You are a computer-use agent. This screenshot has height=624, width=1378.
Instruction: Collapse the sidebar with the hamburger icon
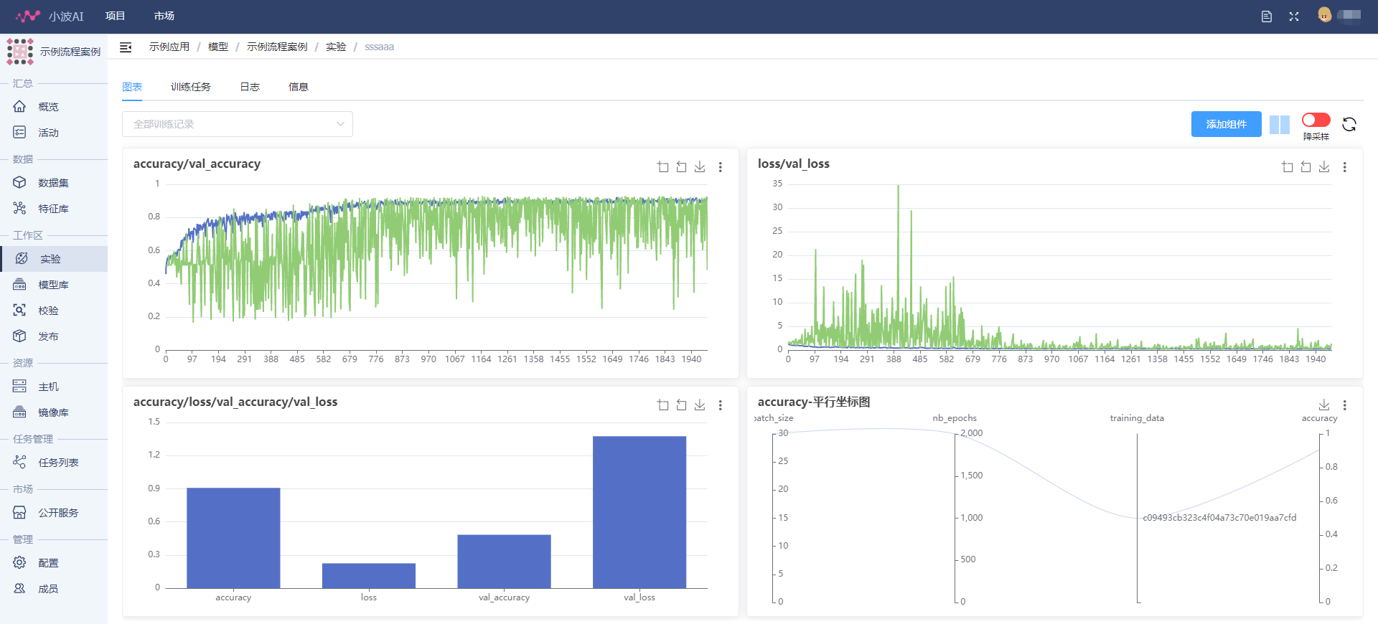[x=126, y=47]
